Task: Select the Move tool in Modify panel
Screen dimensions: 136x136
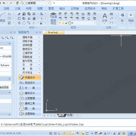Action: pos(19,23)
